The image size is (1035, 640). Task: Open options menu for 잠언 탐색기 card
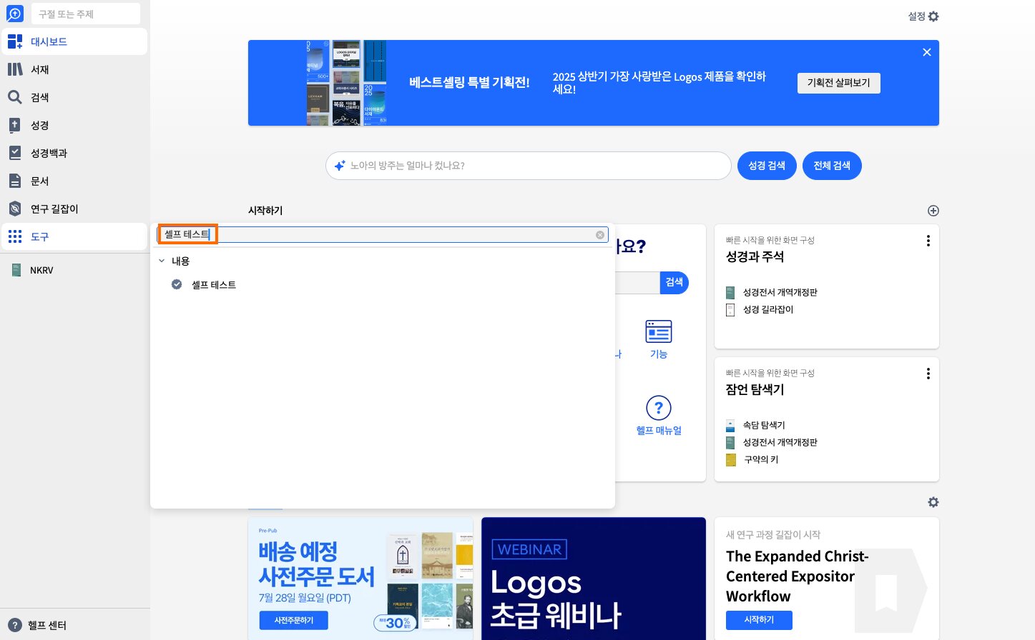[928, 374]
